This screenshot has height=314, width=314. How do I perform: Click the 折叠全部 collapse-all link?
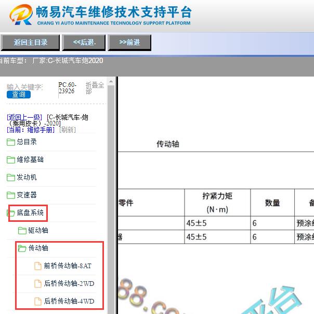click(95, 88)
